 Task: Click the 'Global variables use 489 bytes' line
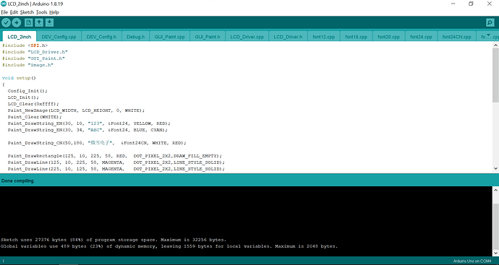(x=169, y=246)
